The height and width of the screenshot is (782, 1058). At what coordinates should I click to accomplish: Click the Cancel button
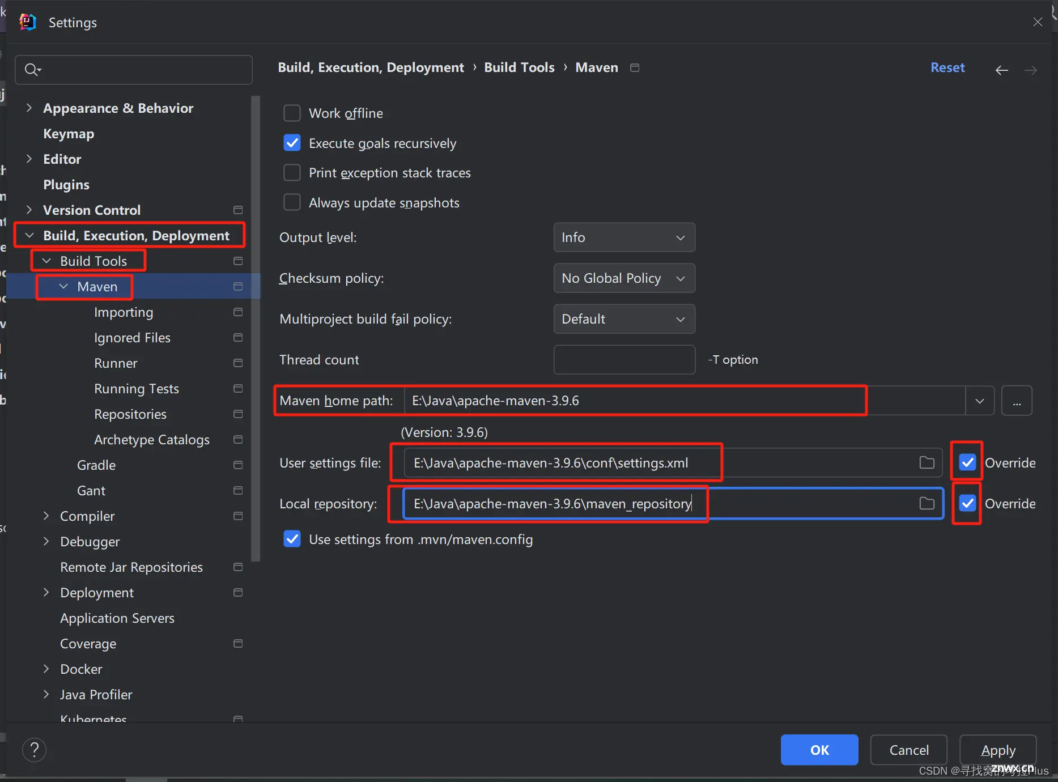pyautogui.click(x=909, y=750)
